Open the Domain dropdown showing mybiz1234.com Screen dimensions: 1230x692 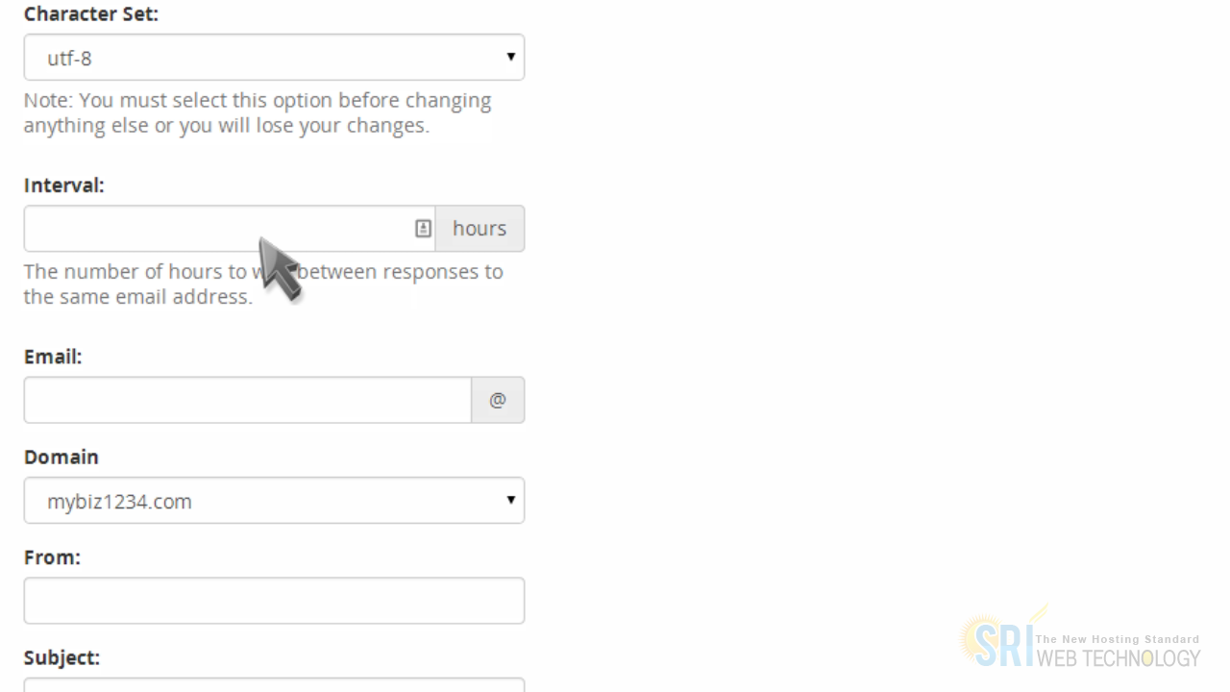[x=274, y=501]
